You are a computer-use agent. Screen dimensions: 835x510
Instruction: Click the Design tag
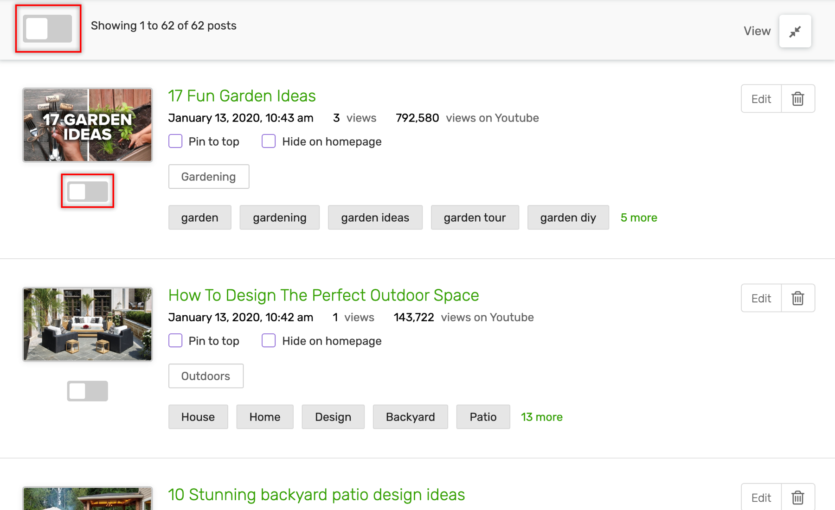coord(333,417)
